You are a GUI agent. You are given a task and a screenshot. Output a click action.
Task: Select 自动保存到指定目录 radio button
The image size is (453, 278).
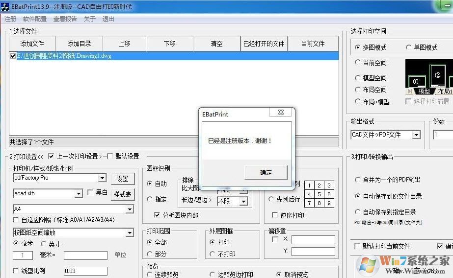(357, 212)
